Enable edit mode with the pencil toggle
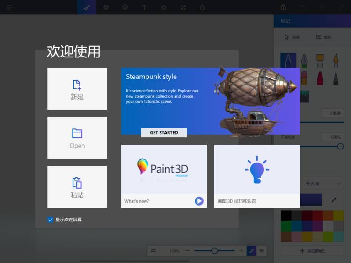Screen dimensions: 351x263 251,251
